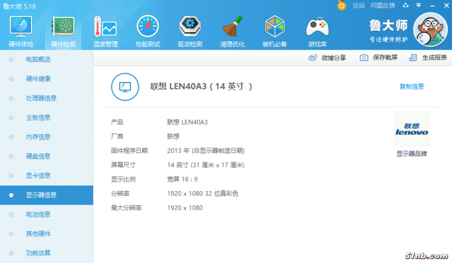Click the product value 联想 LEN40A3
452x263 pixels.
coord(188,122)
